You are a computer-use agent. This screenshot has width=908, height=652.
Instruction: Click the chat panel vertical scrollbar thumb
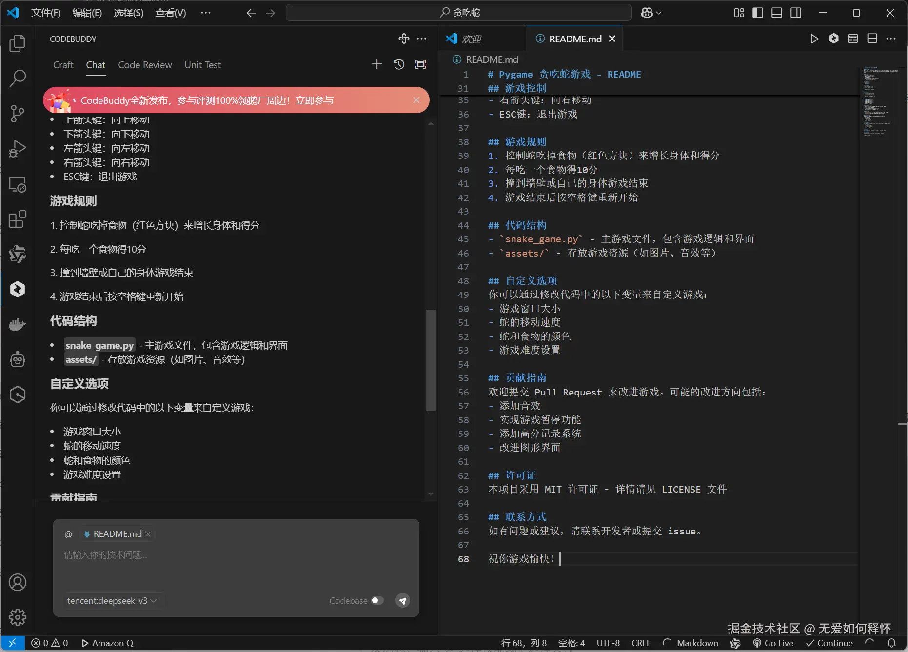pos(430,361)
